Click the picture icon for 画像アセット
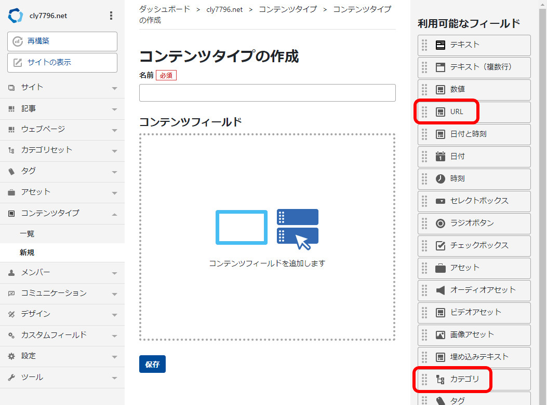The width and height of the screenshot is (547, 405). pos(441,334)
